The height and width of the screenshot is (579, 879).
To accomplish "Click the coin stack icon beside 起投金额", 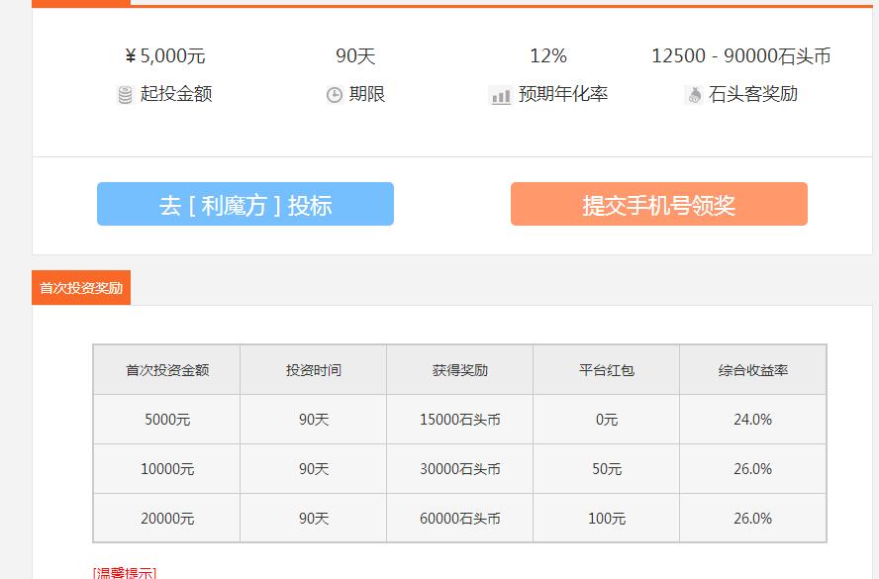I will (126, 95).
